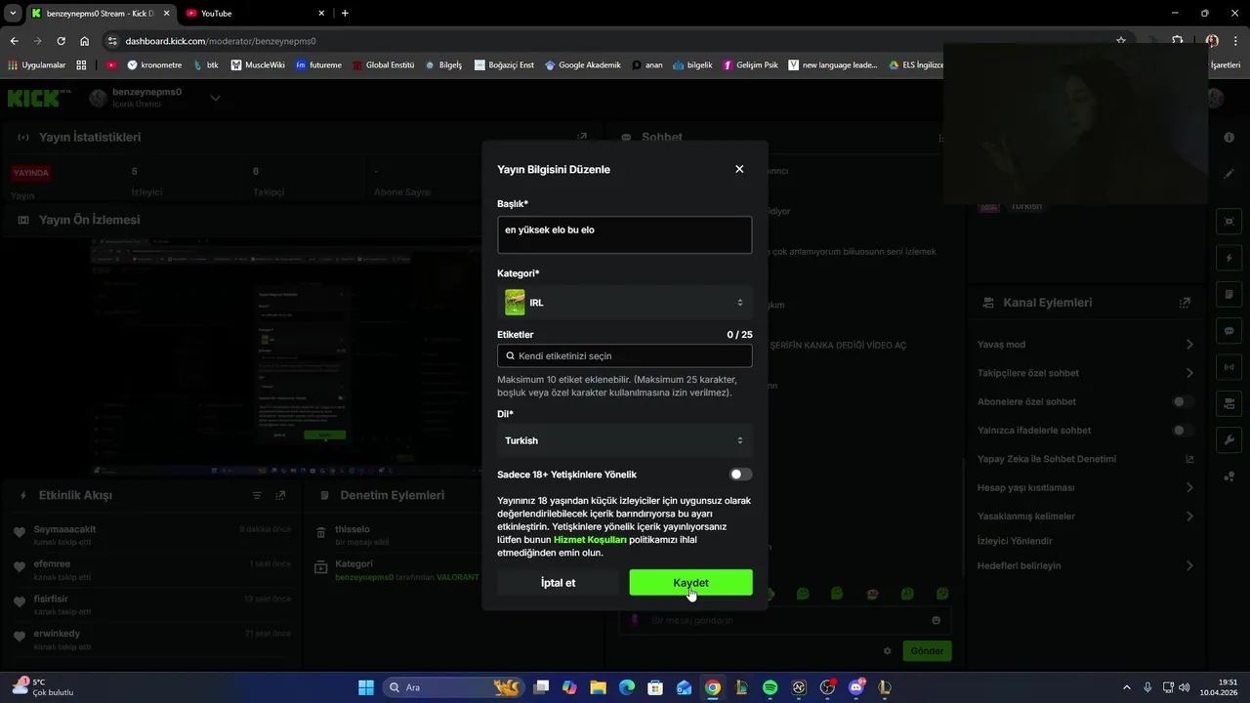Pop out the Etkinlik Akışı panel
The image size is (1250, 703).
pyautogui.click(x=280, y=495)
